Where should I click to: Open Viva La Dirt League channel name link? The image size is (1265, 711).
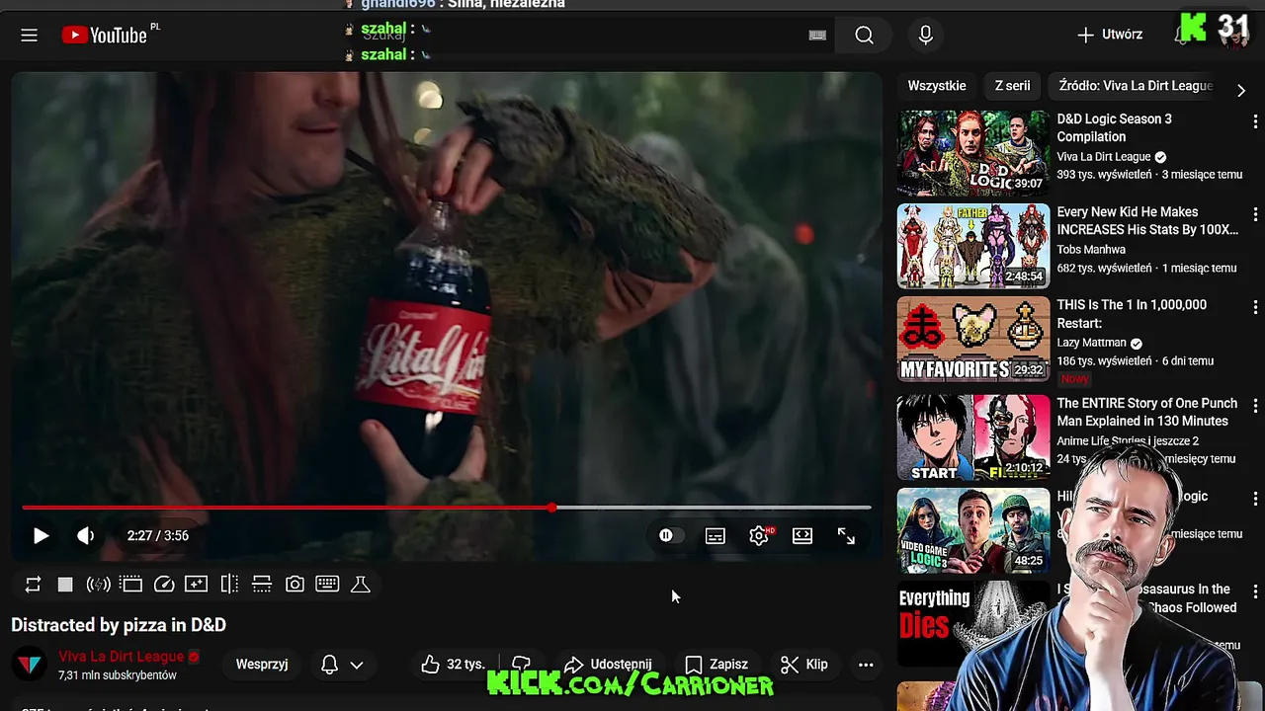[x=121, y=657]
